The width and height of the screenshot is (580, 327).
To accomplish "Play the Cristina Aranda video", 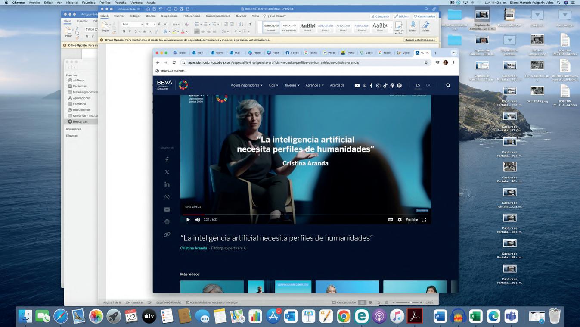I will [x=188, y=220].
